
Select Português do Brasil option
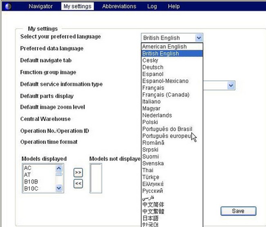pyautogui.click(x=172, y=129)
